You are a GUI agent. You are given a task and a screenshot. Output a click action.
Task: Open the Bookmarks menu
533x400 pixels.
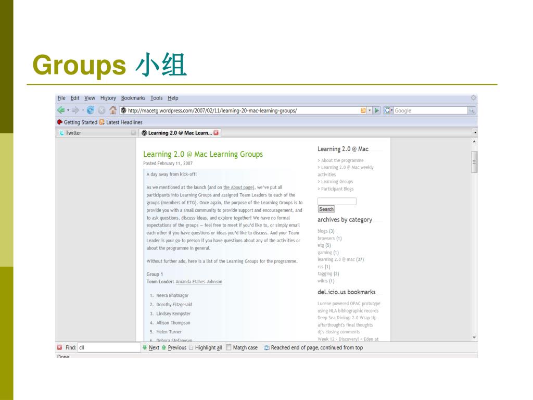(x=133, y=98)
